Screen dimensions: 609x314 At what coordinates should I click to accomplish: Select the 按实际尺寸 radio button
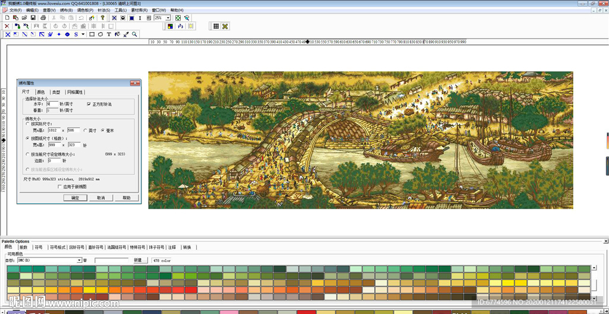pyautogui.click(x=27, y=124)
